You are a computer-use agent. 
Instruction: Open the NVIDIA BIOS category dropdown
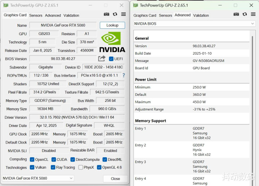(x=194, y=24)
